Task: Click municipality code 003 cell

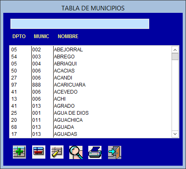Action: point(36,57)
